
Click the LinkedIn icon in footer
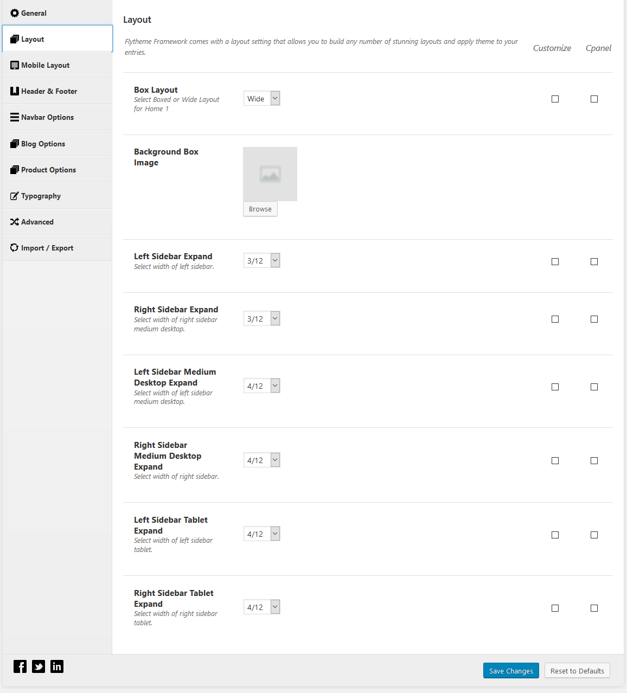[x=57, y=666]
